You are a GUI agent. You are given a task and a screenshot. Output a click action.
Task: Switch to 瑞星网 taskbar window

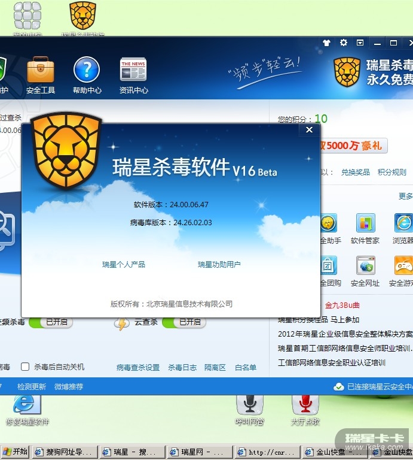(200, 452)
